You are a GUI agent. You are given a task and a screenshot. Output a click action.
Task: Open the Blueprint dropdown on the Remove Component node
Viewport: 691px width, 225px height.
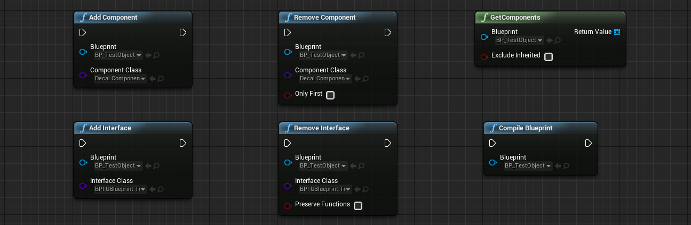[x=323, y=55]
